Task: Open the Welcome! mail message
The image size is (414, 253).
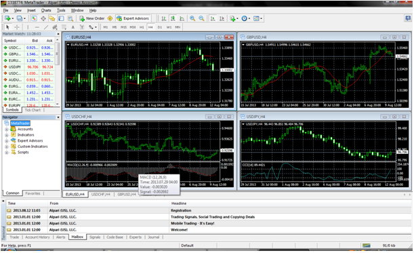Action: coord(179,230)
